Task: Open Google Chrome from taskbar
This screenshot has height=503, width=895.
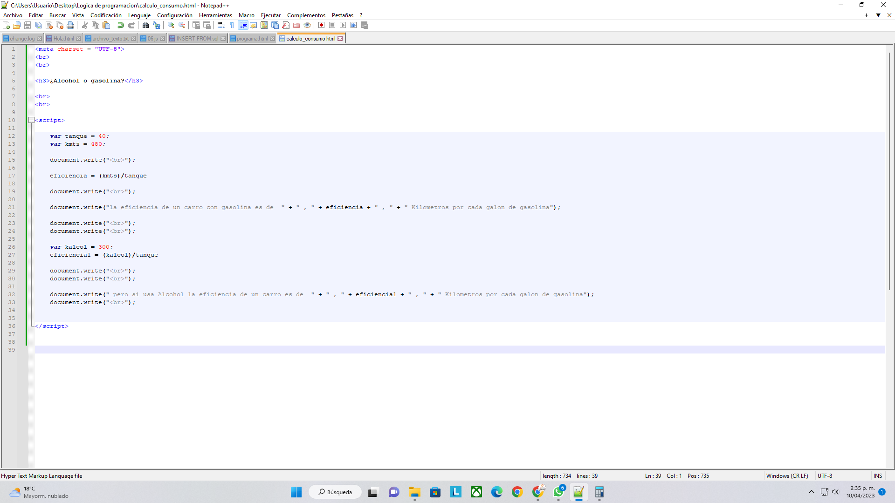Action: (x=517, y=492)
